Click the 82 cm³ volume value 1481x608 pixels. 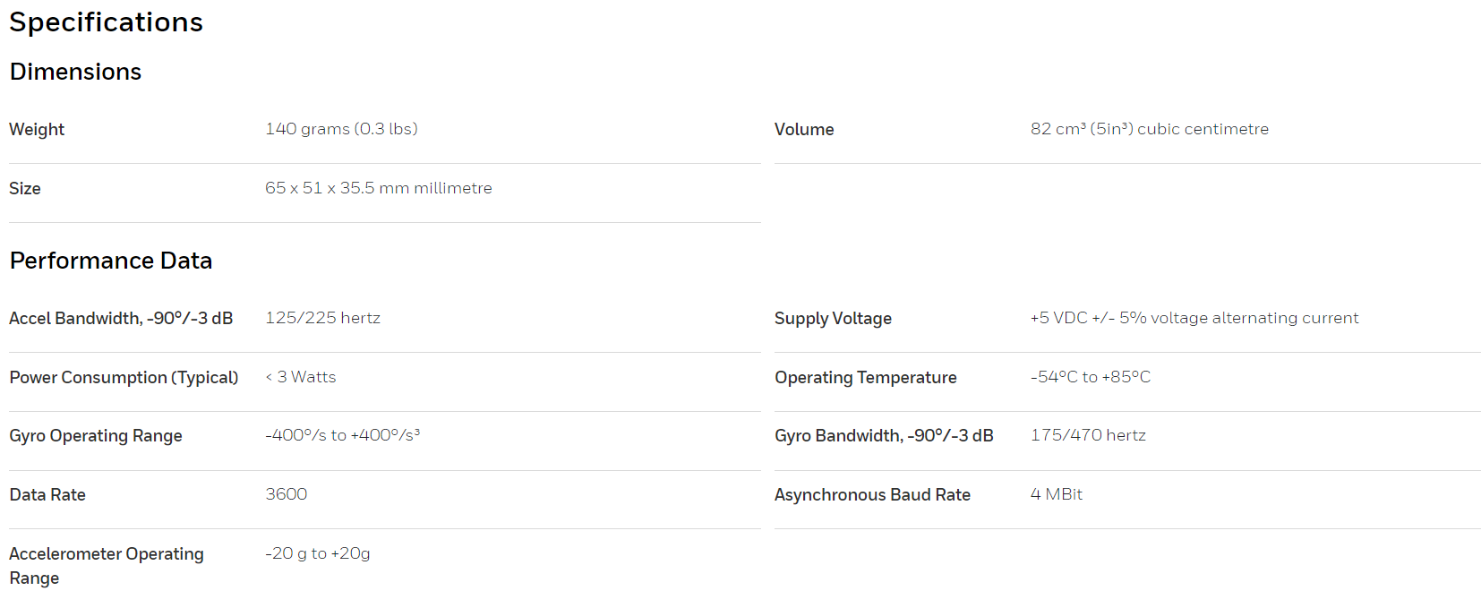coord(1150,129)
